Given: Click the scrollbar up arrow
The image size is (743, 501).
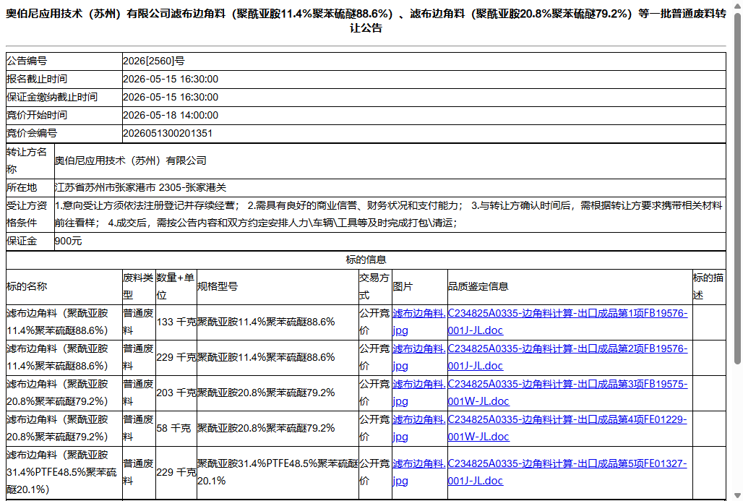Looking at the screenshot, I should 737,5.
